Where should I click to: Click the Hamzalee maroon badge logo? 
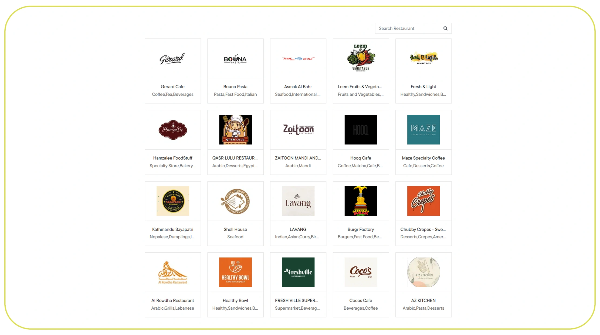click(x=172, y=130)
